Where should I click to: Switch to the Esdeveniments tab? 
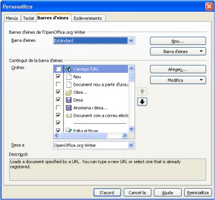[88, 18]
